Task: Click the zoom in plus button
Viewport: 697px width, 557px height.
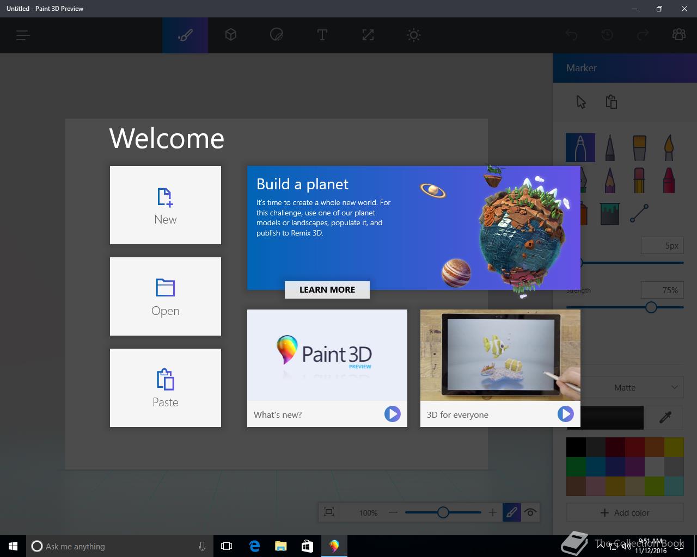Action: (492, 512)
